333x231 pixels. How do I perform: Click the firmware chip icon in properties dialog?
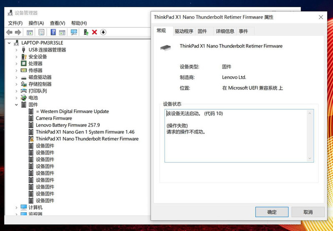[x=165, y=48]
